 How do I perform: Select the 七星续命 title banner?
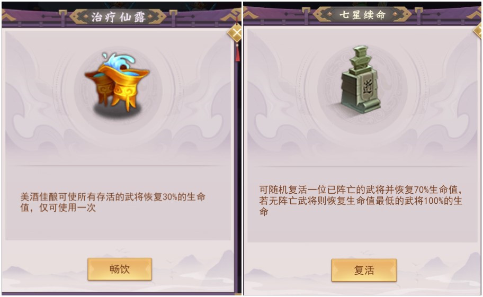(362, 14)
